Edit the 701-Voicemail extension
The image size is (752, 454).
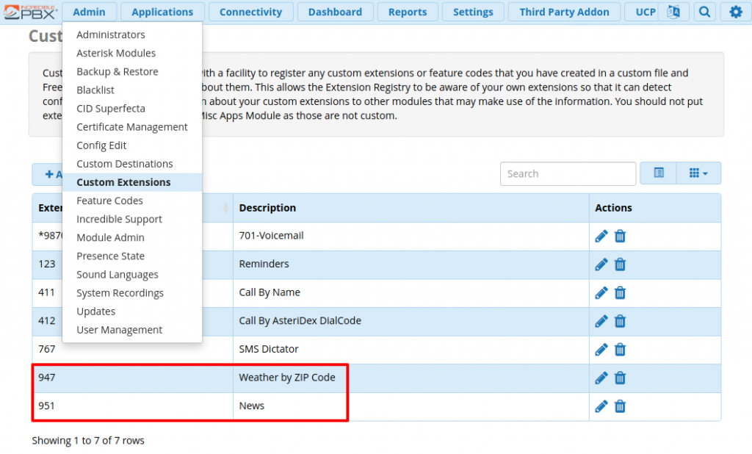click(x=601, y=236)
